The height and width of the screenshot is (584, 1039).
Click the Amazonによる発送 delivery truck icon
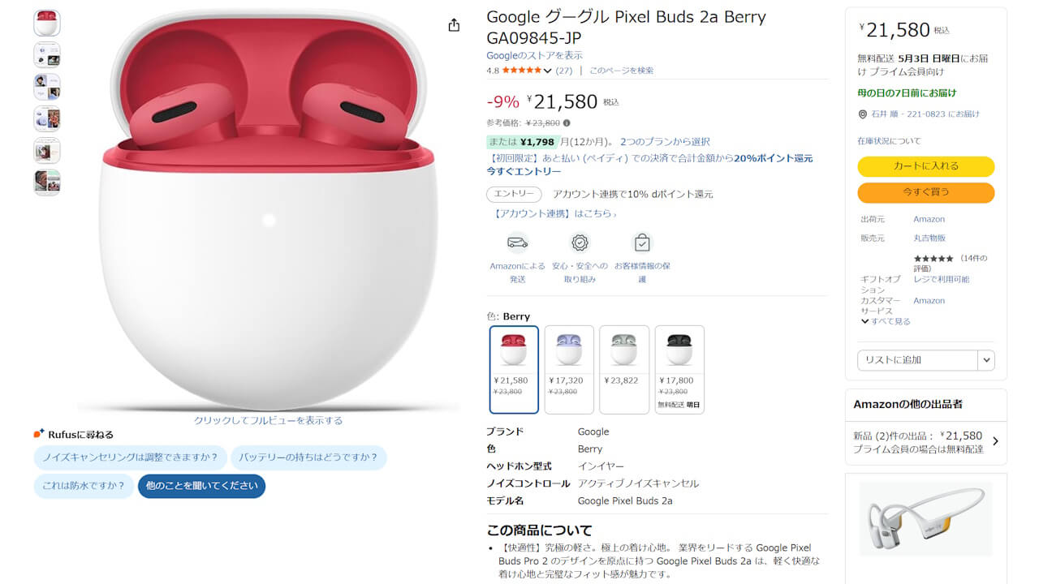(516, 242)
